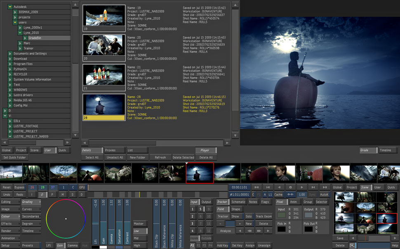Toggle the Cache button
The height and width of the screenshot is (249, 400).
(279, 195)
